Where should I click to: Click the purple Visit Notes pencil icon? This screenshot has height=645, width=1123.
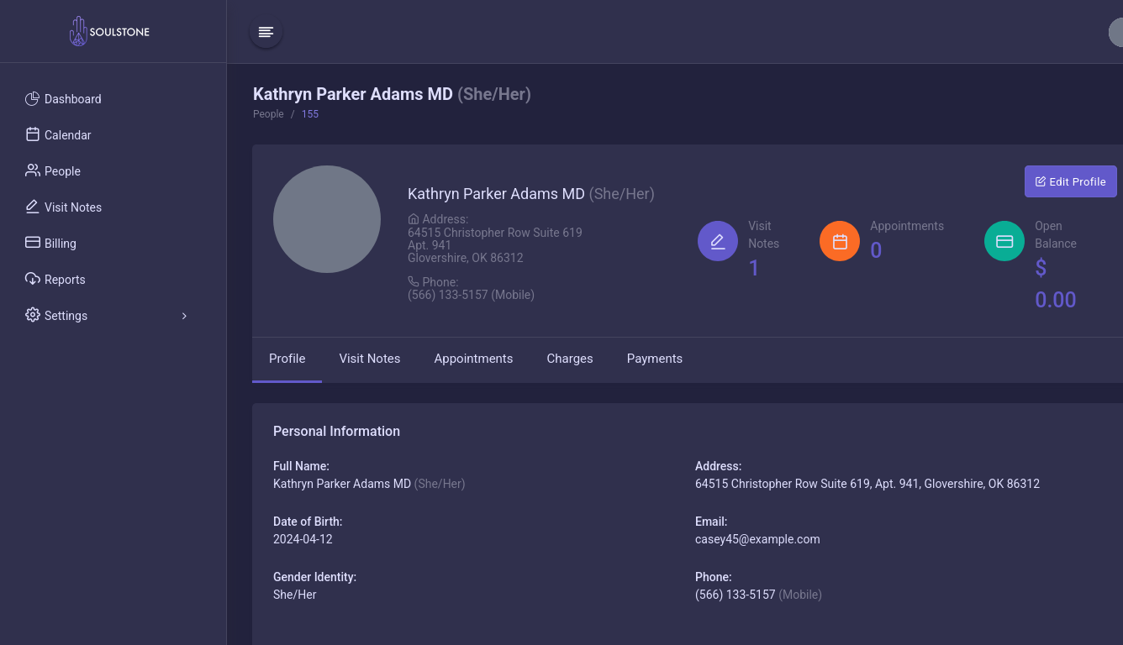(718, 241)
